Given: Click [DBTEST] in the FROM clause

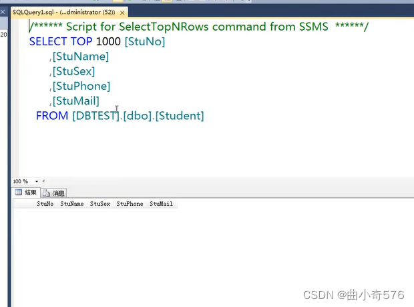Looking at the screenshot, I should click(x=96, y=116).
